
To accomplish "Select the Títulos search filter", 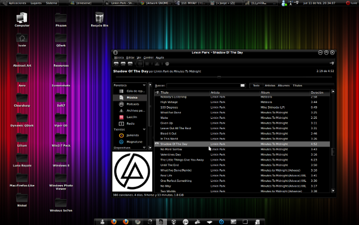I will [298, 86].
